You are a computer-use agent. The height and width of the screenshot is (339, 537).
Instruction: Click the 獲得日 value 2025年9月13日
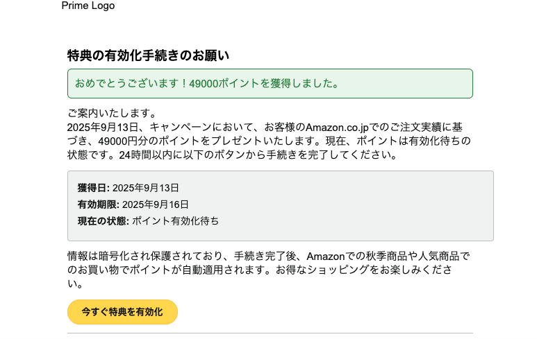[x=146, y=188]
